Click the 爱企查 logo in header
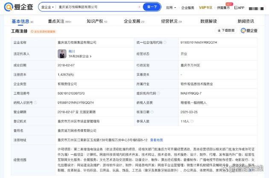 (18, 7)
